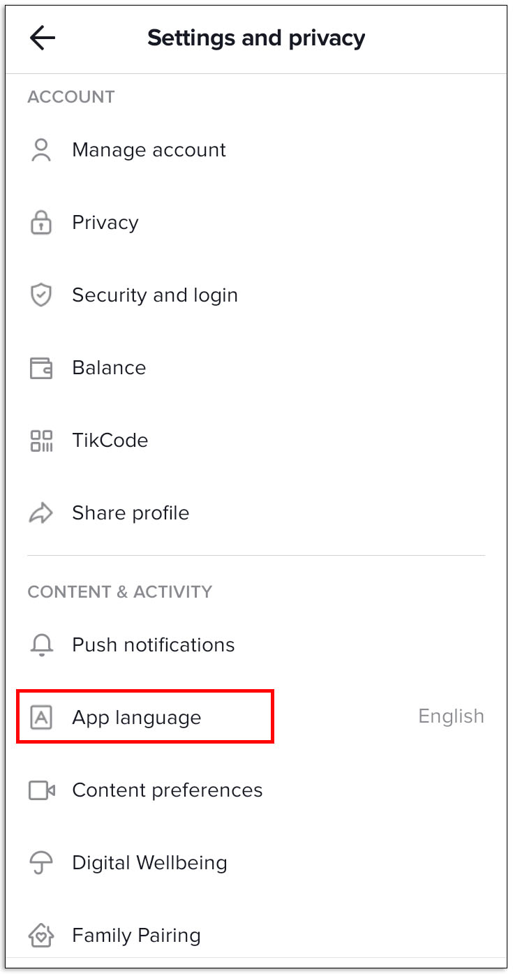Tap the Push notifications bell icon

tap(41, 645)
